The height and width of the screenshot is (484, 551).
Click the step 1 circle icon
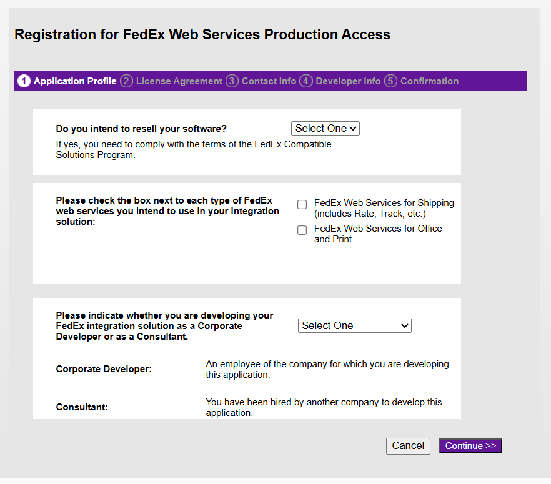pyautogui.click(x=24, y=81)
